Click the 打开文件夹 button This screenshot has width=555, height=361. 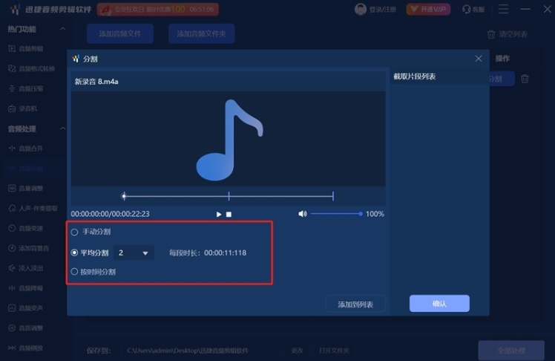334,351
